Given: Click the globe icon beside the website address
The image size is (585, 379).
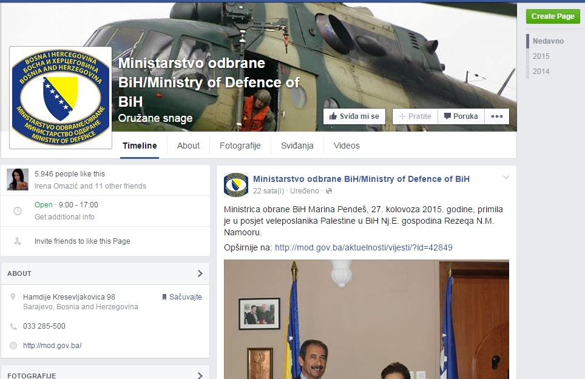Looking at the screenshot, I should point(13,346).
